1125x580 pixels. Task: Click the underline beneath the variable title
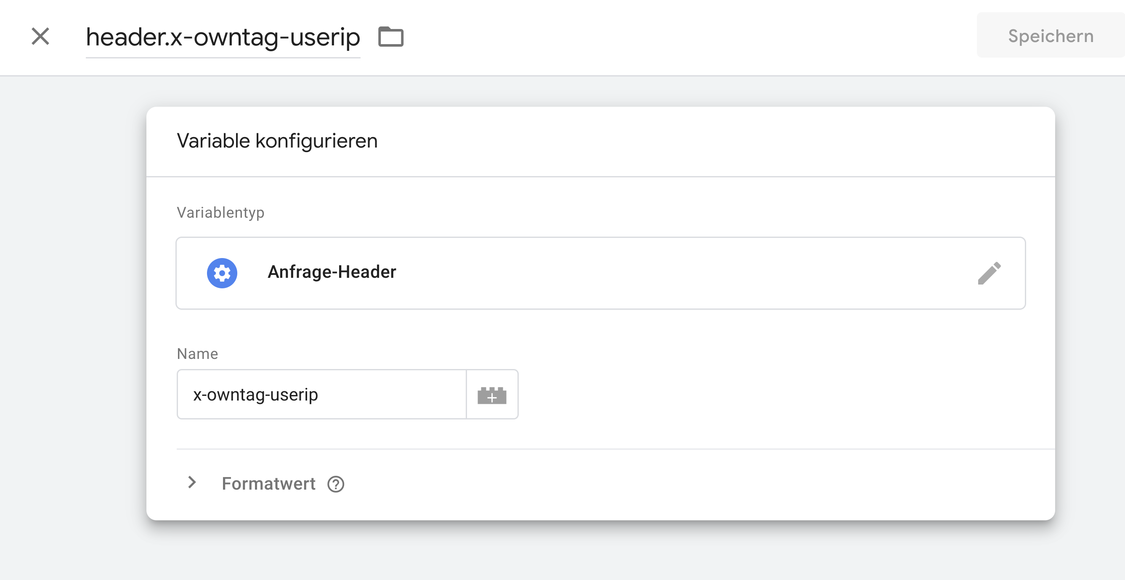click(223, 58)
